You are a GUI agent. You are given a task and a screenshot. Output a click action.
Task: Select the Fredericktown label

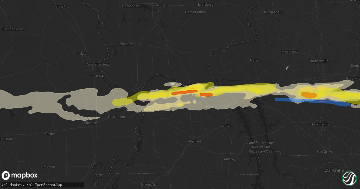click(13, 29)
